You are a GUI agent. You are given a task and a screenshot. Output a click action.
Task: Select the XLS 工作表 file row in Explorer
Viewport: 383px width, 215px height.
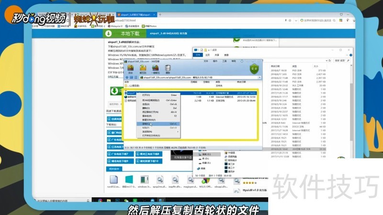tap(298, 86)
